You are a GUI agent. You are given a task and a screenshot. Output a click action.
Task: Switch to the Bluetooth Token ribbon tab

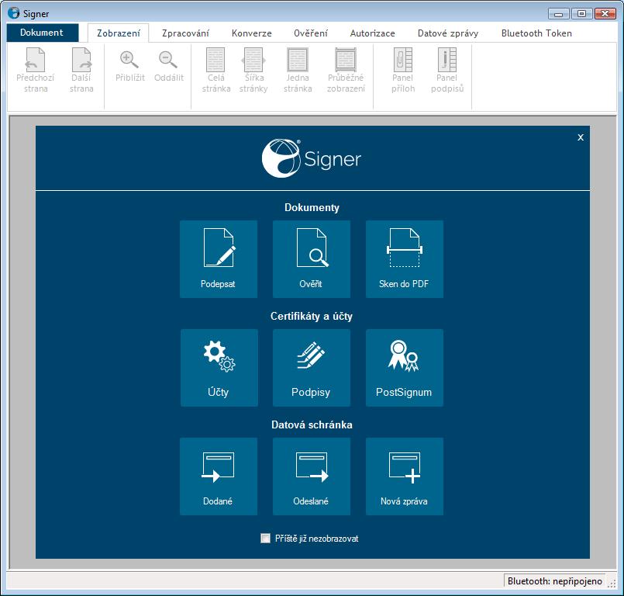[536, 33]
